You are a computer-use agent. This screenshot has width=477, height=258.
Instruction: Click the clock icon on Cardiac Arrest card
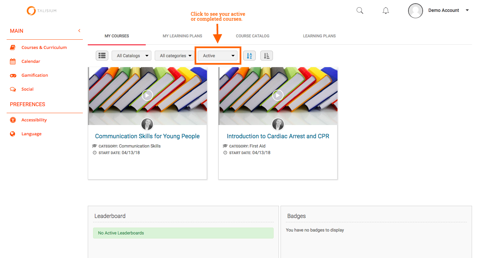click(225, 153)
